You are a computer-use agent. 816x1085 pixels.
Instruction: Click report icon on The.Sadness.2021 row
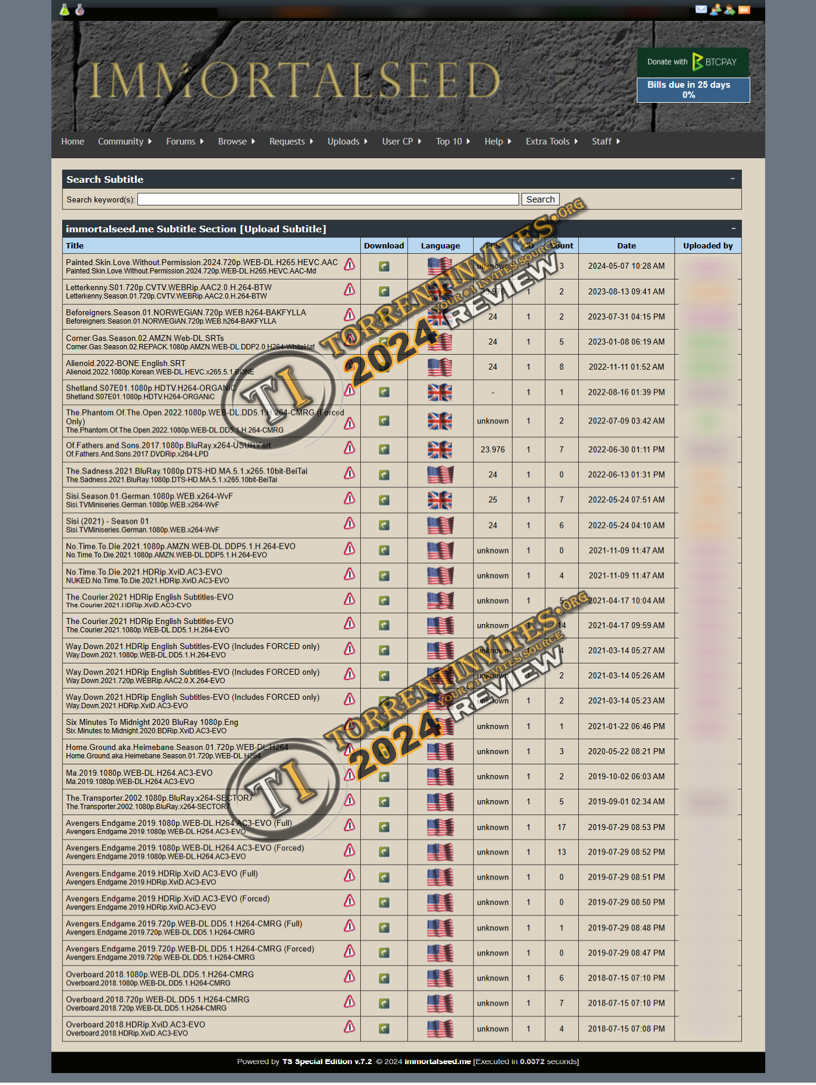point(349,473)
